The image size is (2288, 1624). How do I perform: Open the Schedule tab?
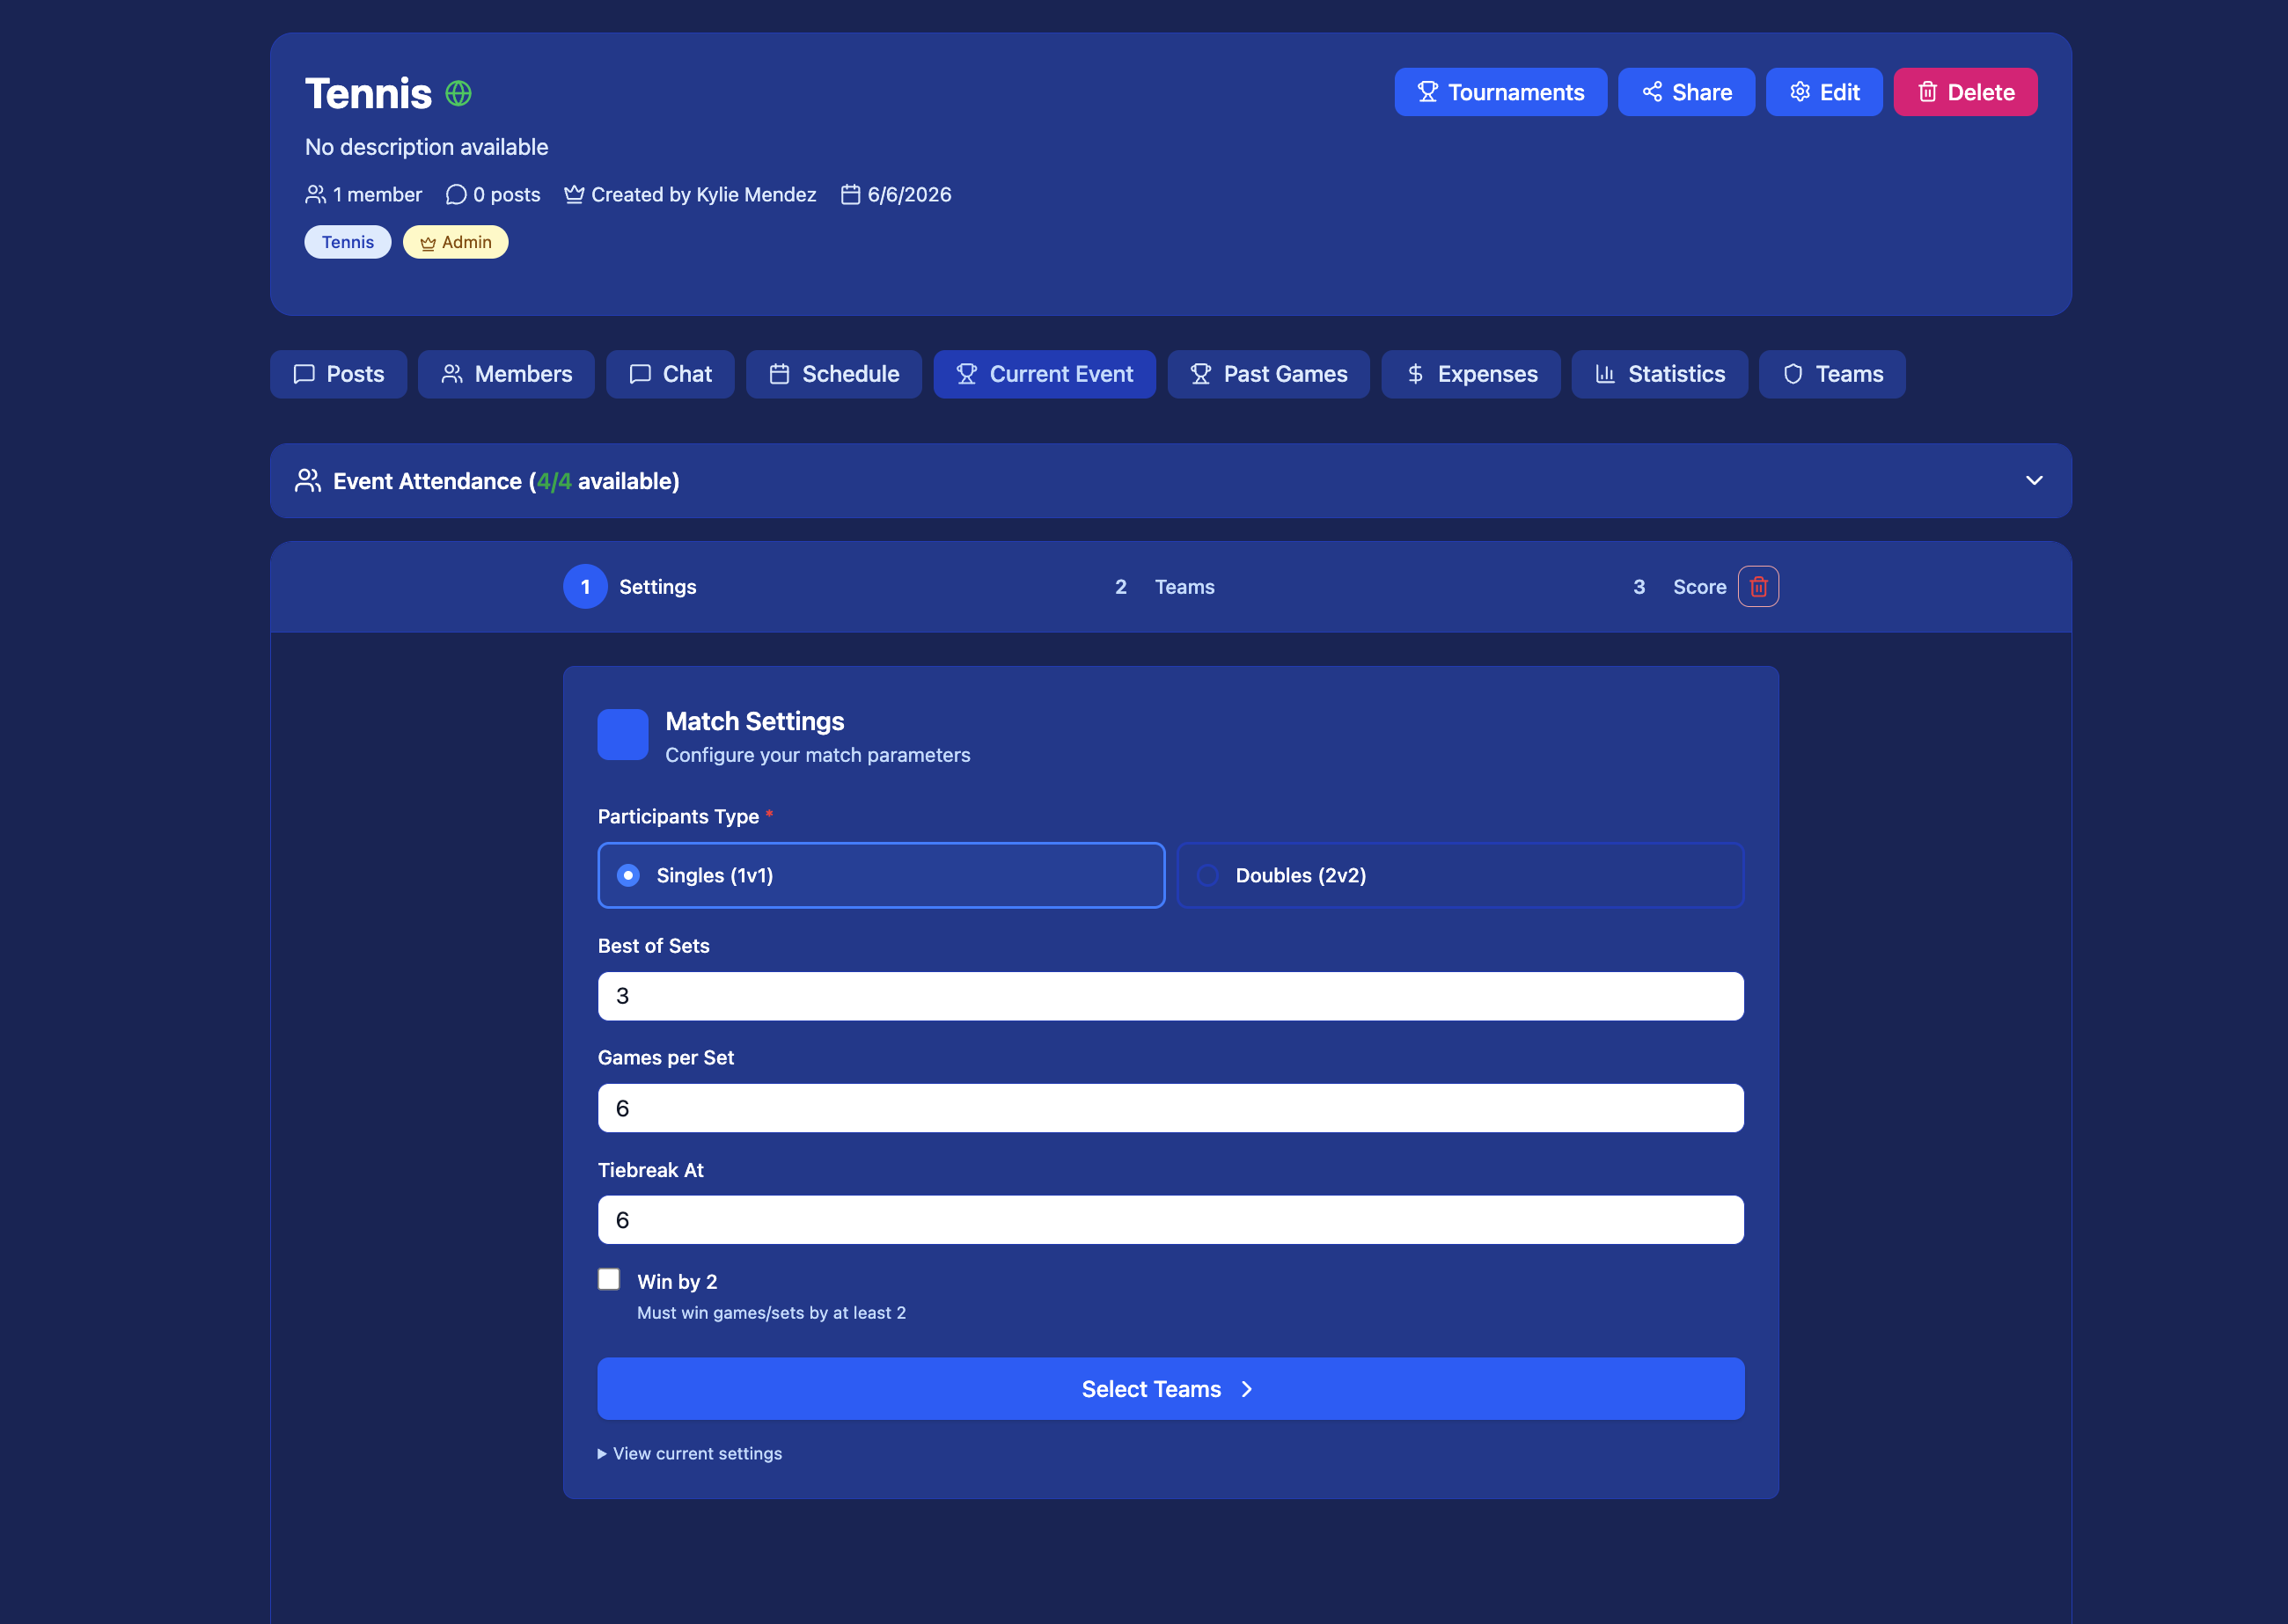point(834,374)
